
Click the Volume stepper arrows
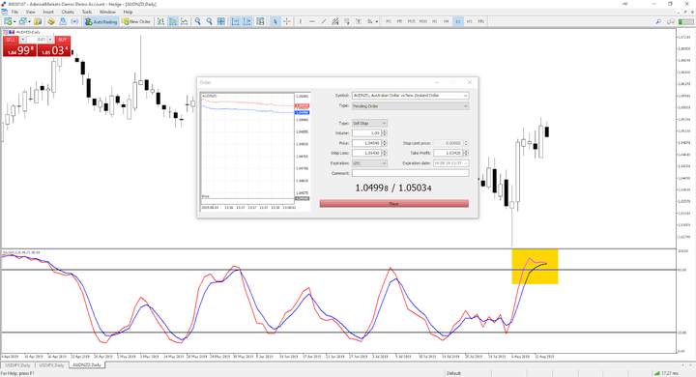coord(385,132)
